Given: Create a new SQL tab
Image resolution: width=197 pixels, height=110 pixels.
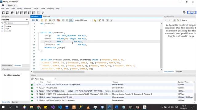Looking at the screenshot, I should pyautogui.click(x=3, y=12).
